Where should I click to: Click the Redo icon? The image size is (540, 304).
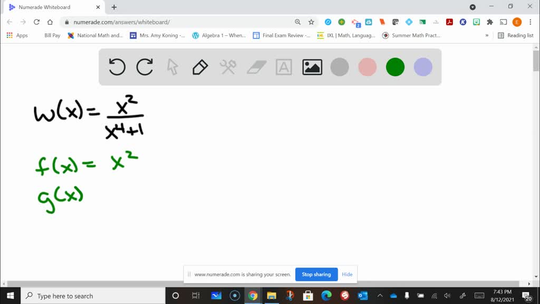[144, 67]
